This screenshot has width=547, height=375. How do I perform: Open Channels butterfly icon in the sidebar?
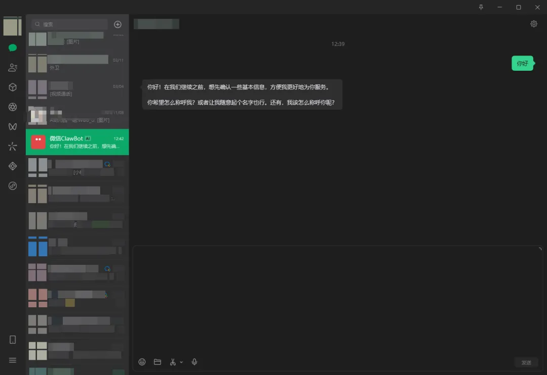coord(13,126)
